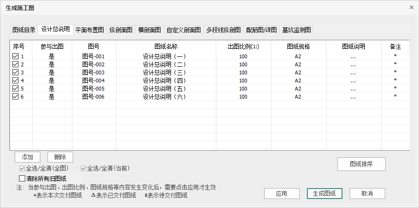Viewport: 419px width, 208px height.
Task: Open 图纸排序 sorting dialog
Action: (x=361, y=164)
